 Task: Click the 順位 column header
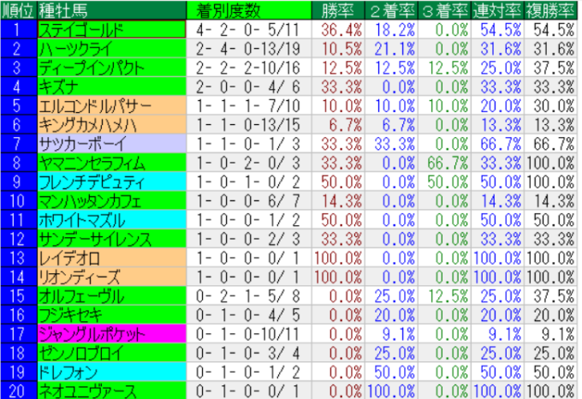coord(18,10)
